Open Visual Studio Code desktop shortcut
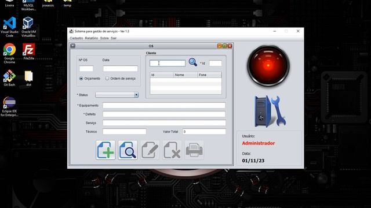The image size is (371, 208). pyautogui.click(x=9, y=27)
